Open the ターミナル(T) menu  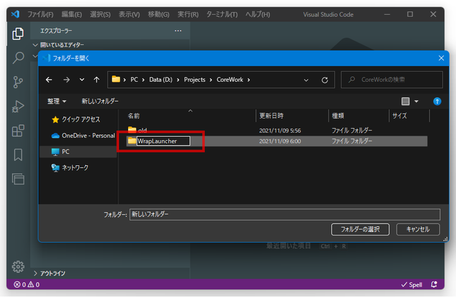(x=222, y=15)
